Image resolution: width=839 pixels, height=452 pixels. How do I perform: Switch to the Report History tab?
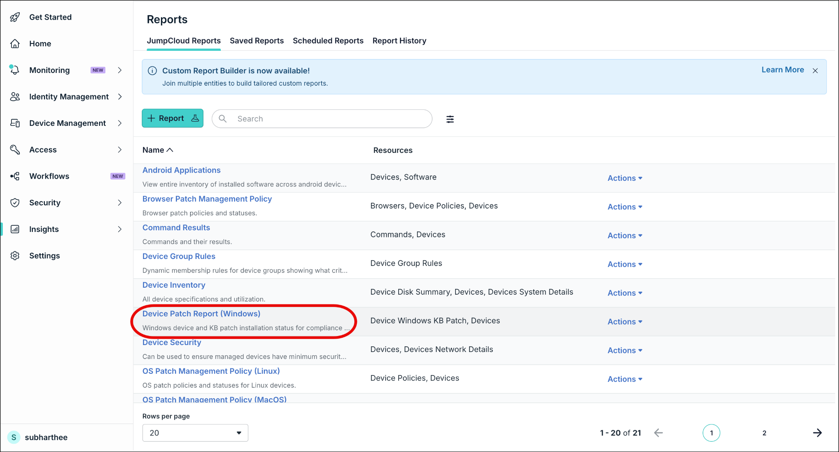click(399, 41)
